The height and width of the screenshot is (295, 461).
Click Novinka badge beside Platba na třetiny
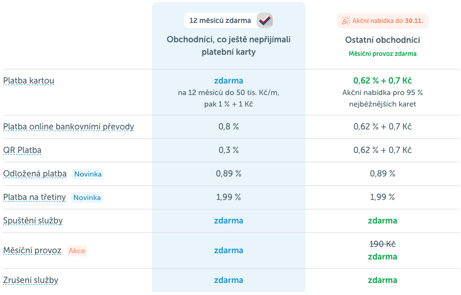click(87, 197)
